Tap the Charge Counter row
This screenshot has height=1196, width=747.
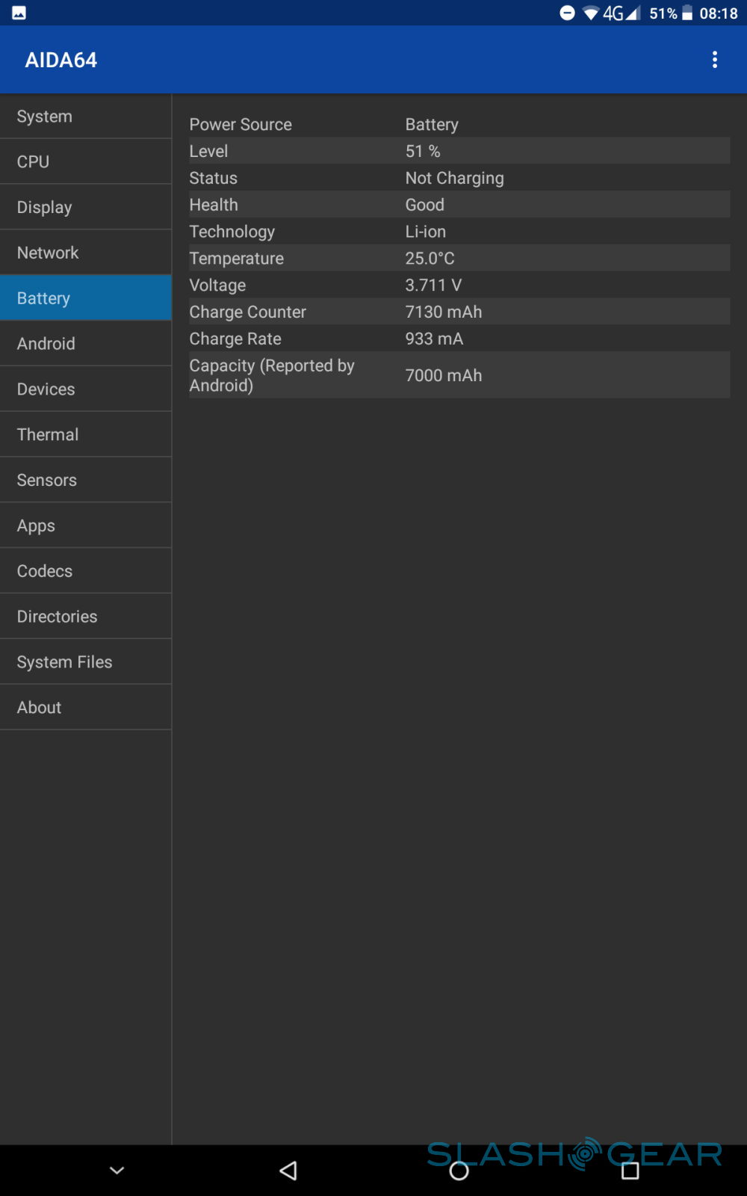tap(459, 312)
